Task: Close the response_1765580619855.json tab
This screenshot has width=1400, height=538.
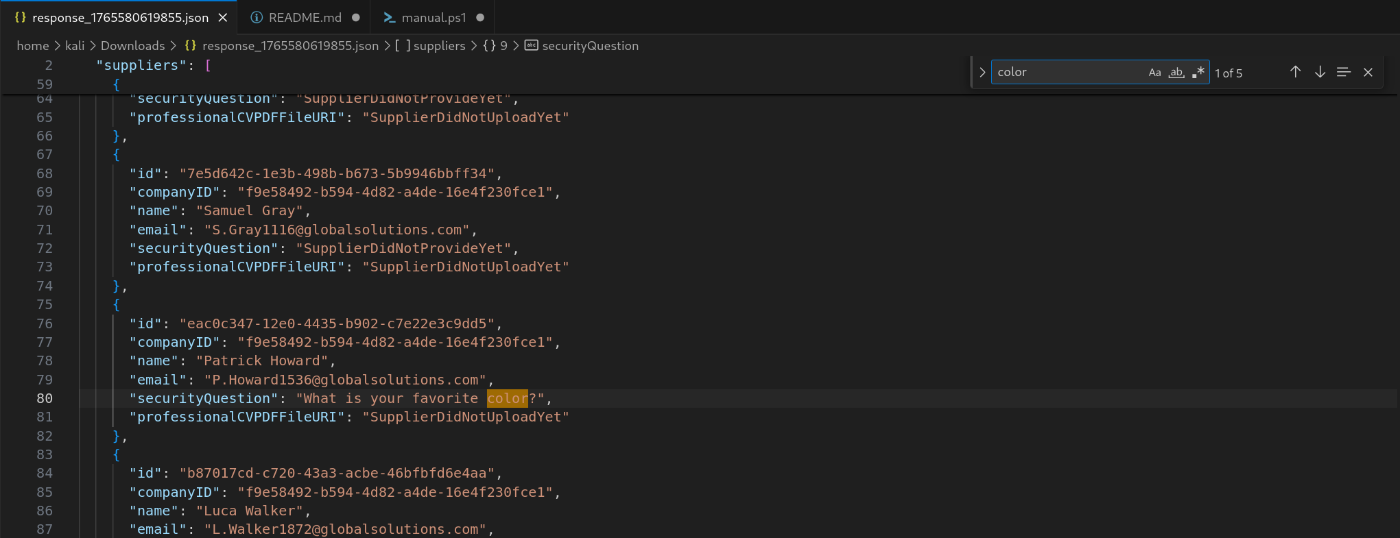Action: click(x=223, y=18)
